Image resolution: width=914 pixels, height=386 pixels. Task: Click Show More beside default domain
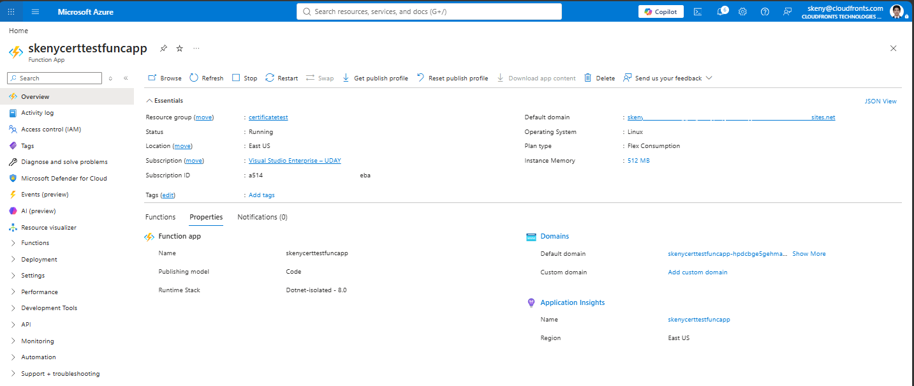[x=809, y=254]
